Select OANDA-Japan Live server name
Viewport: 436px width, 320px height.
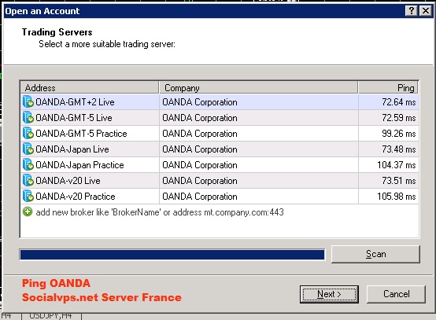[x=72, y=149]
